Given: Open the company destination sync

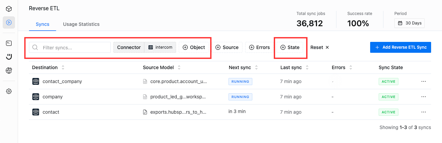Looking at the screenshot, I should [x=53, y=97].
